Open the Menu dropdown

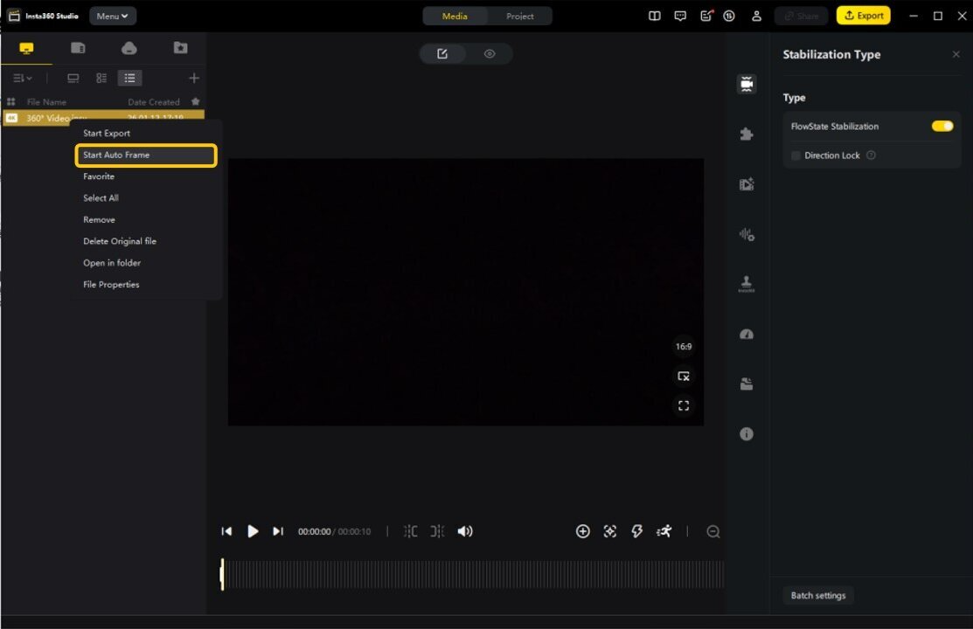coord(112,16)
